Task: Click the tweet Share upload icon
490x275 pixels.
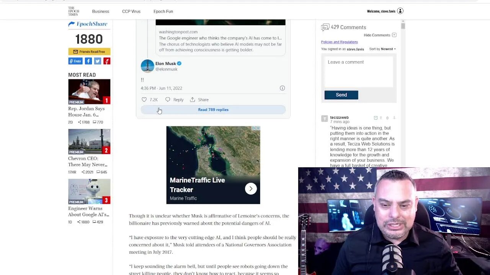Action: 193,100
